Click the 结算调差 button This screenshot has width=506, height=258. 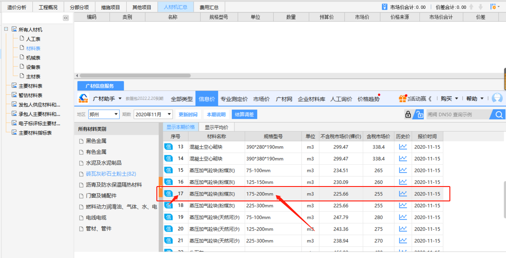pyautogui.click(x=244, y=114)
